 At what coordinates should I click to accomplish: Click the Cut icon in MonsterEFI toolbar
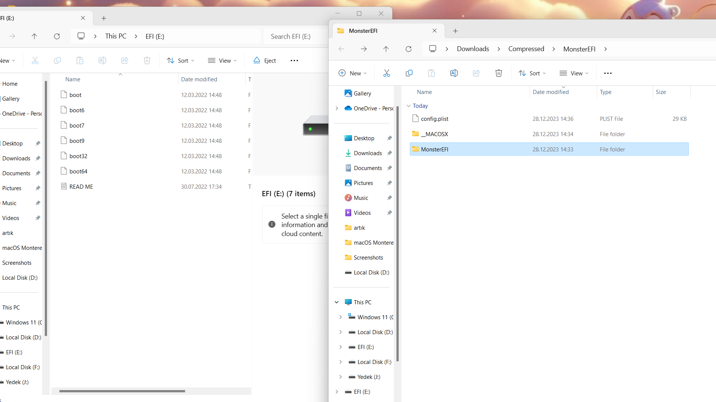click(386, 73)
